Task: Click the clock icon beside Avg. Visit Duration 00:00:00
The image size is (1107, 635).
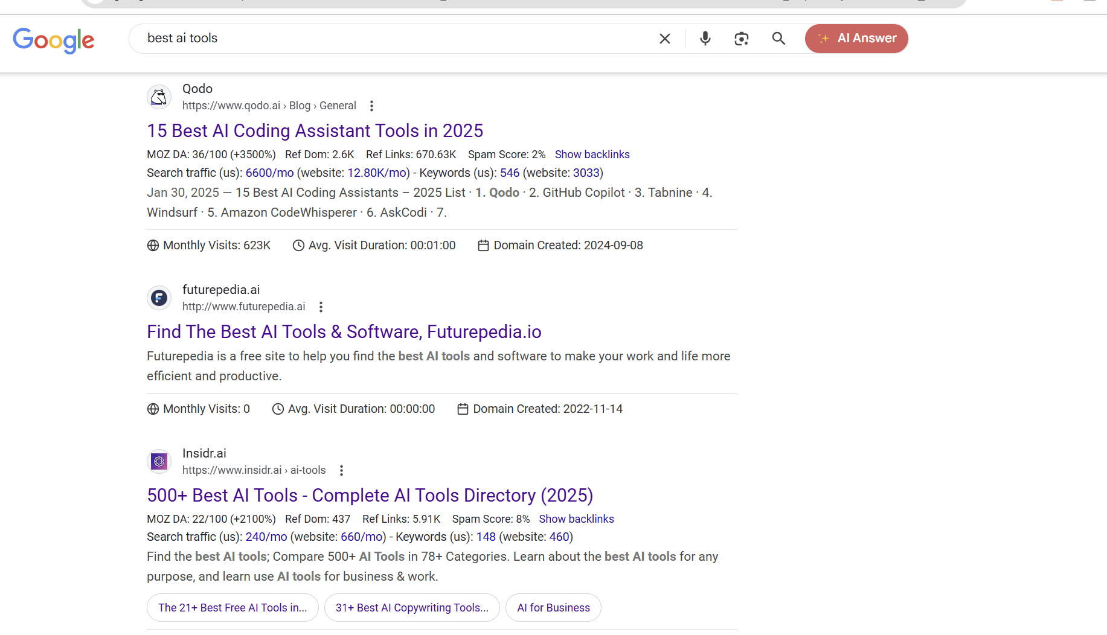Action: [x=278, y=409]
